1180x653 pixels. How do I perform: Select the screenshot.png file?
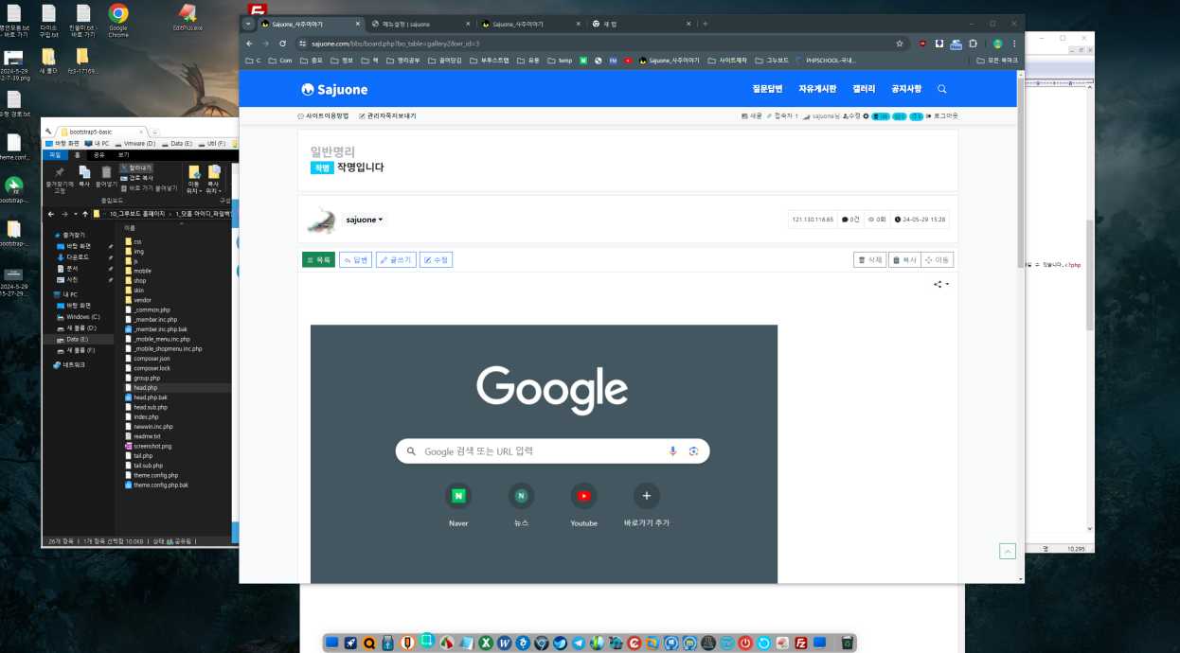[152, 446]
